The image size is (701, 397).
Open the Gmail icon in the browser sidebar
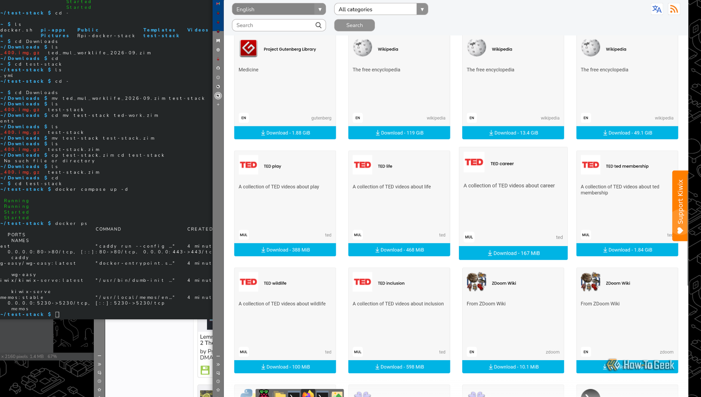pyautogui.click(x=218, y=4)
